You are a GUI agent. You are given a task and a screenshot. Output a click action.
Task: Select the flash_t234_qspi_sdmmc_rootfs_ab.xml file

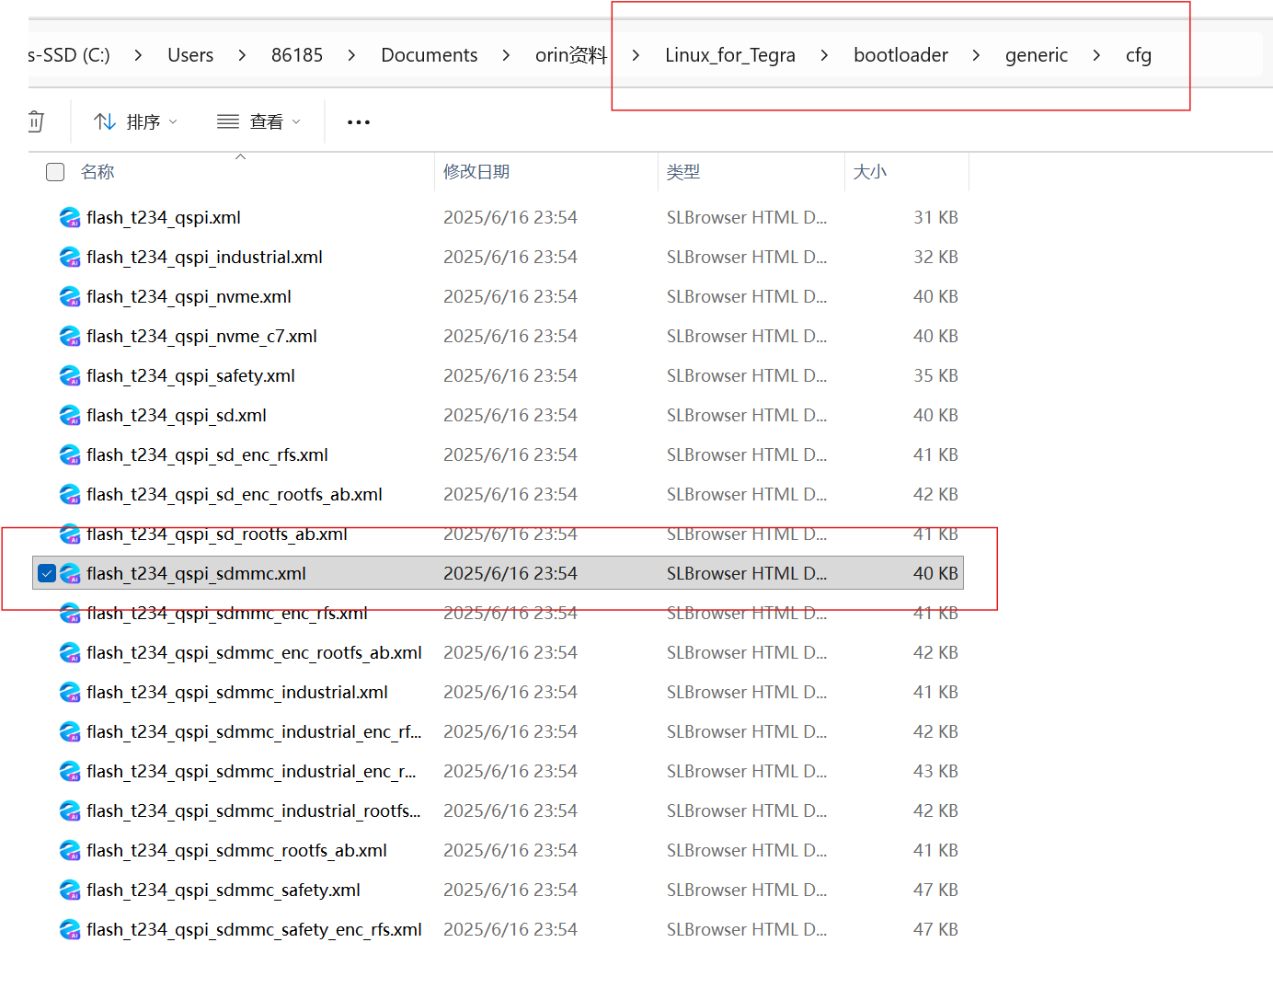click(x=236, y=851)
